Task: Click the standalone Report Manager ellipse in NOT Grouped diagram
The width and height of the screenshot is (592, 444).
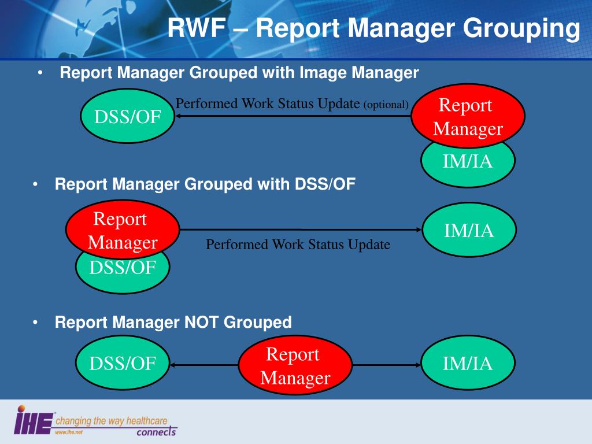Action: pos(295,365)
